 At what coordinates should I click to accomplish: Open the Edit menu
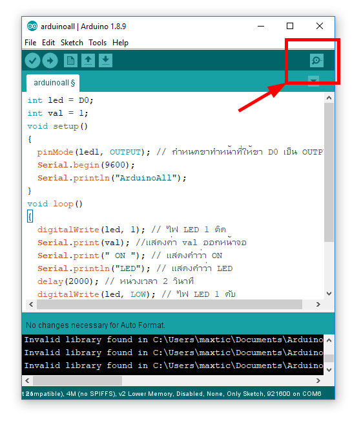click(48, 43)
